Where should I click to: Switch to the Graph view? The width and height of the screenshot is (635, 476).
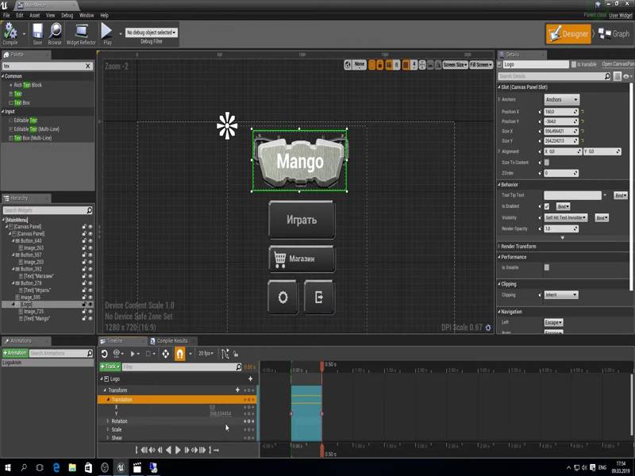614,34
